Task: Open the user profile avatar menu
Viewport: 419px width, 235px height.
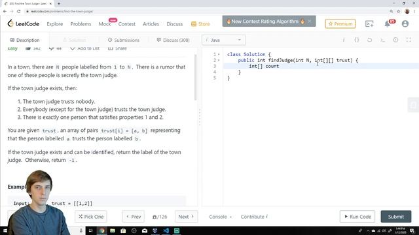Action: click(x=405, y=23)
